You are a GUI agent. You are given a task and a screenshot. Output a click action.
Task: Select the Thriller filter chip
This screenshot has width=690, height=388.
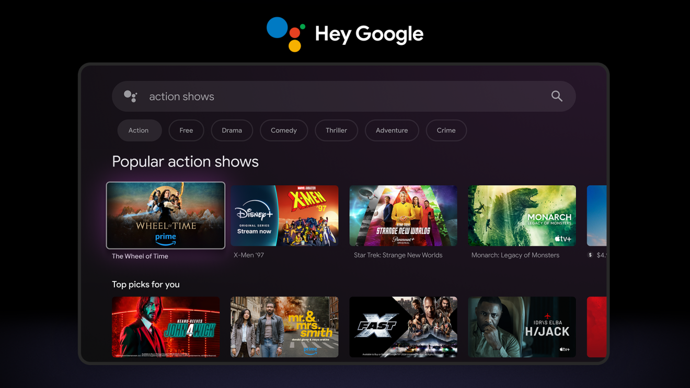[336, 131]
